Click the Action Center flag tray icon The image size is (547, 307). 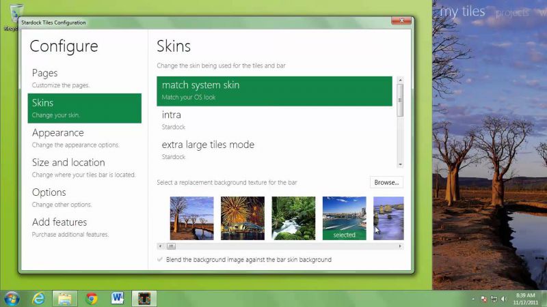(x=484, y=299)
